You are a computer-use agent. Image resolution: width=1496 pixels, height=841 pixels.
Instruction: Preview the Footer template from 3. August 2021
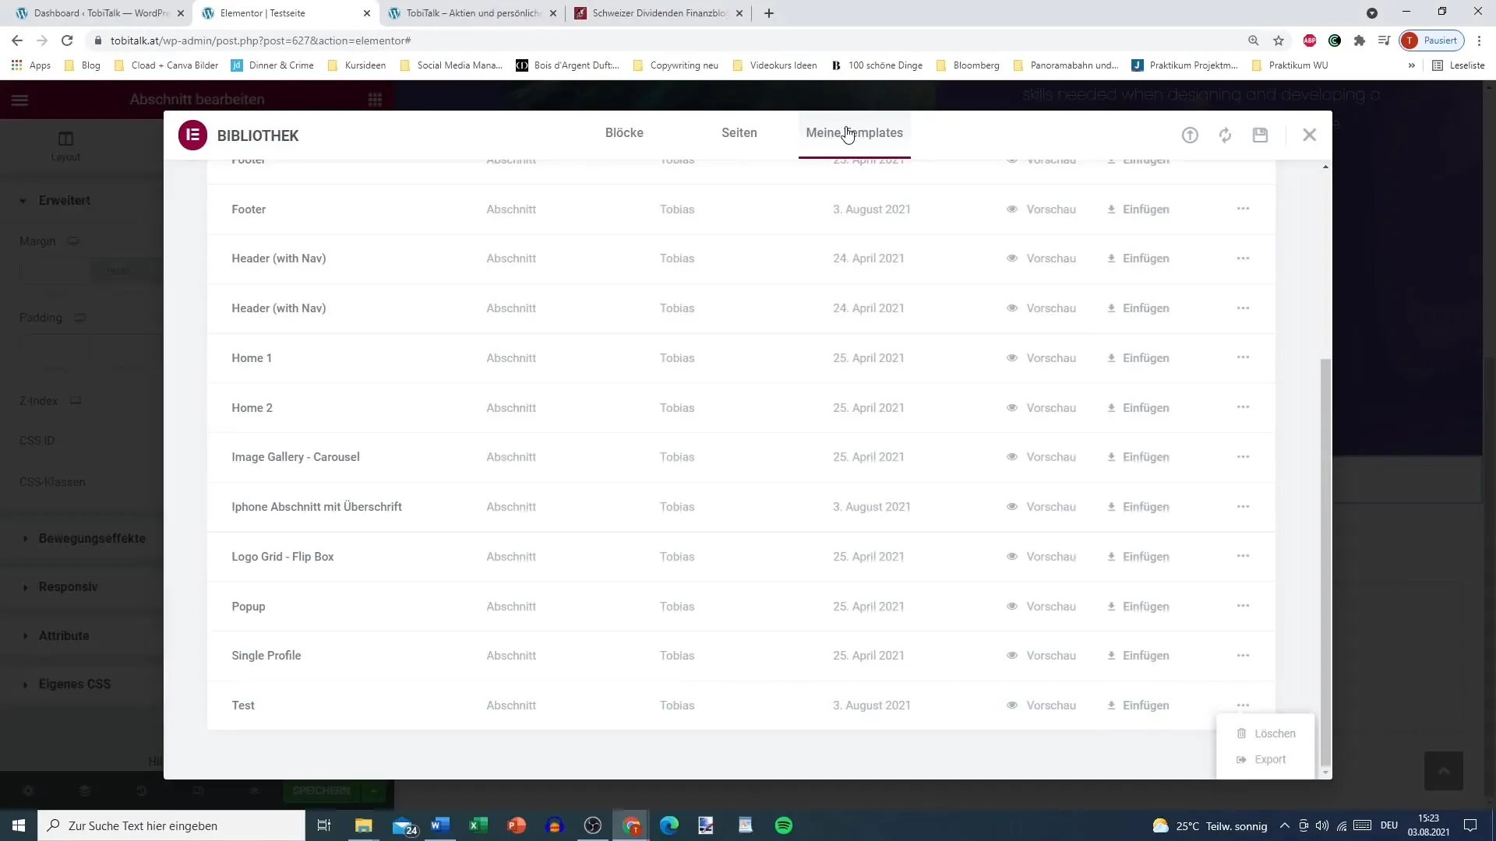1041,209
